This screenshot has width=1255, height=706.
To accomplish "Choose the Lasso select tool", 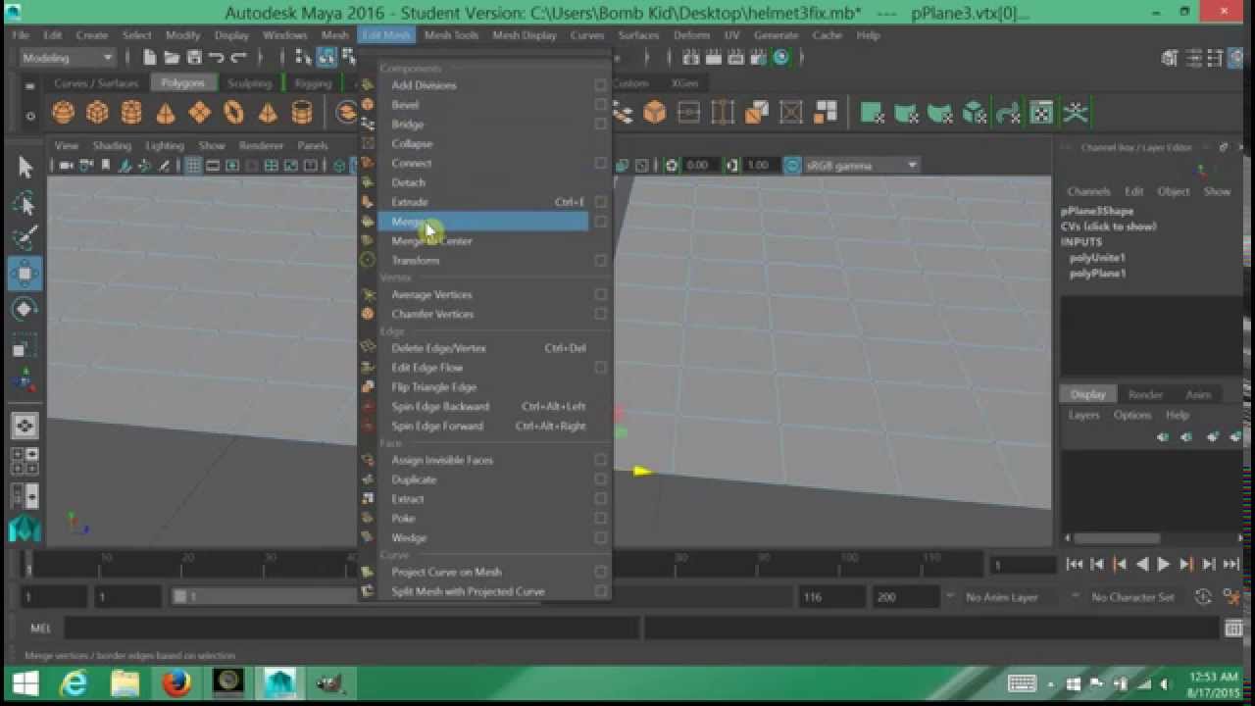I will pos(25,204).
